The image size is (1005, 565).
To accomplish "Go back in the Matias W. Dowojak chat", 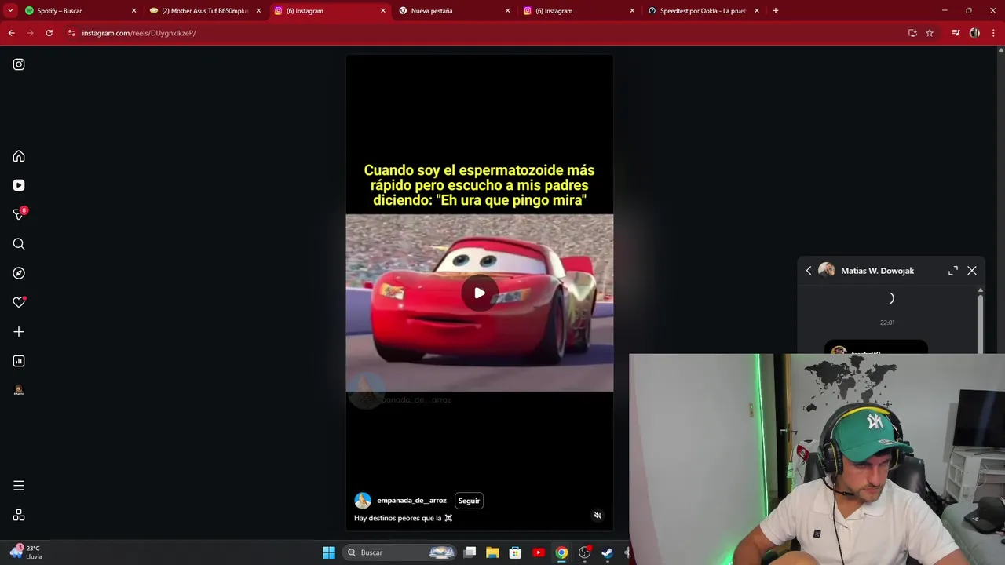I will tap(809, 271).
